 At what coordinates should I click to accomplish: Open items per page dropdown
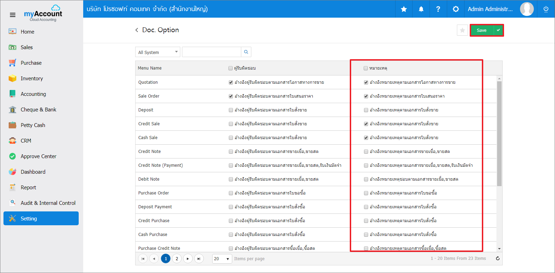(x=222, y=258)
